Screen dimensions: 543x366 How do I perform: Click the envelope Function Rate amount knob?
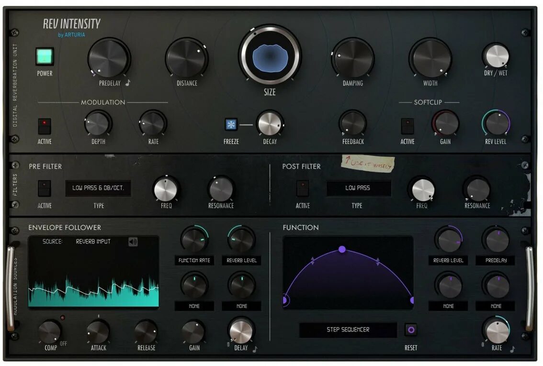tap(194, 240)
